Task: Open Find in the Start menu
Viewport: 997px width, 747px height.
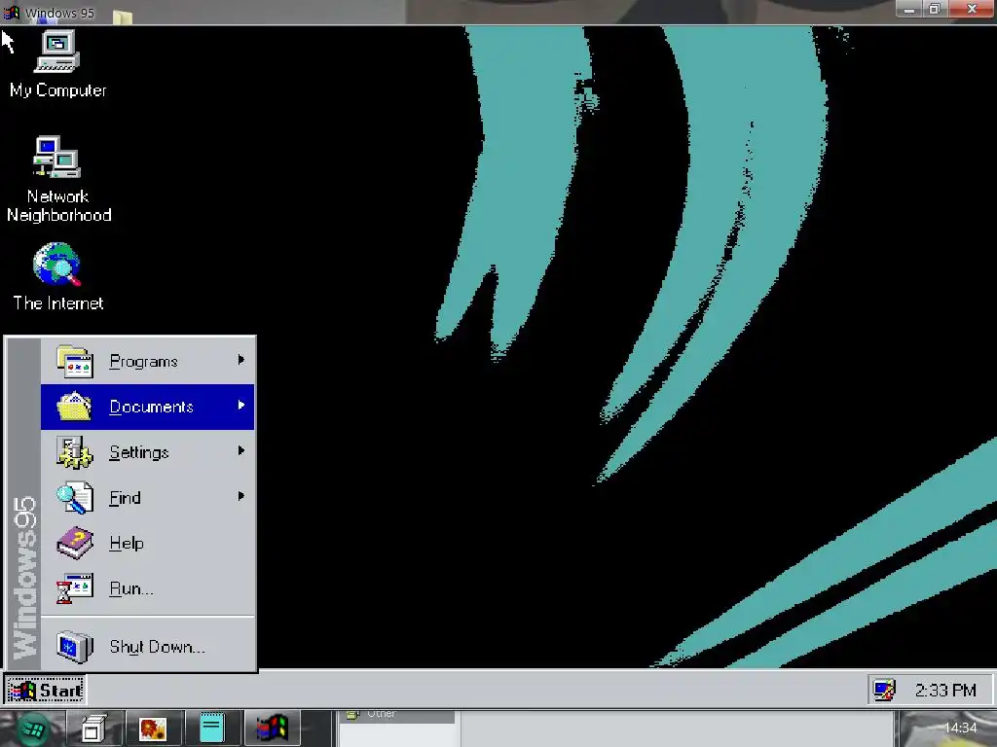Action: coord(148,497)
